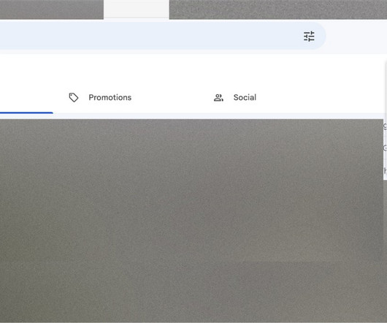Click the Social people icon
387x323 pixels.
(x=218, y=98)
